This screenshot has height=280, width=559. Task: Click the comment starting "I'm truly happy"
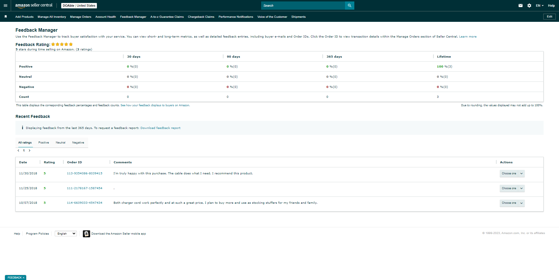183,173
